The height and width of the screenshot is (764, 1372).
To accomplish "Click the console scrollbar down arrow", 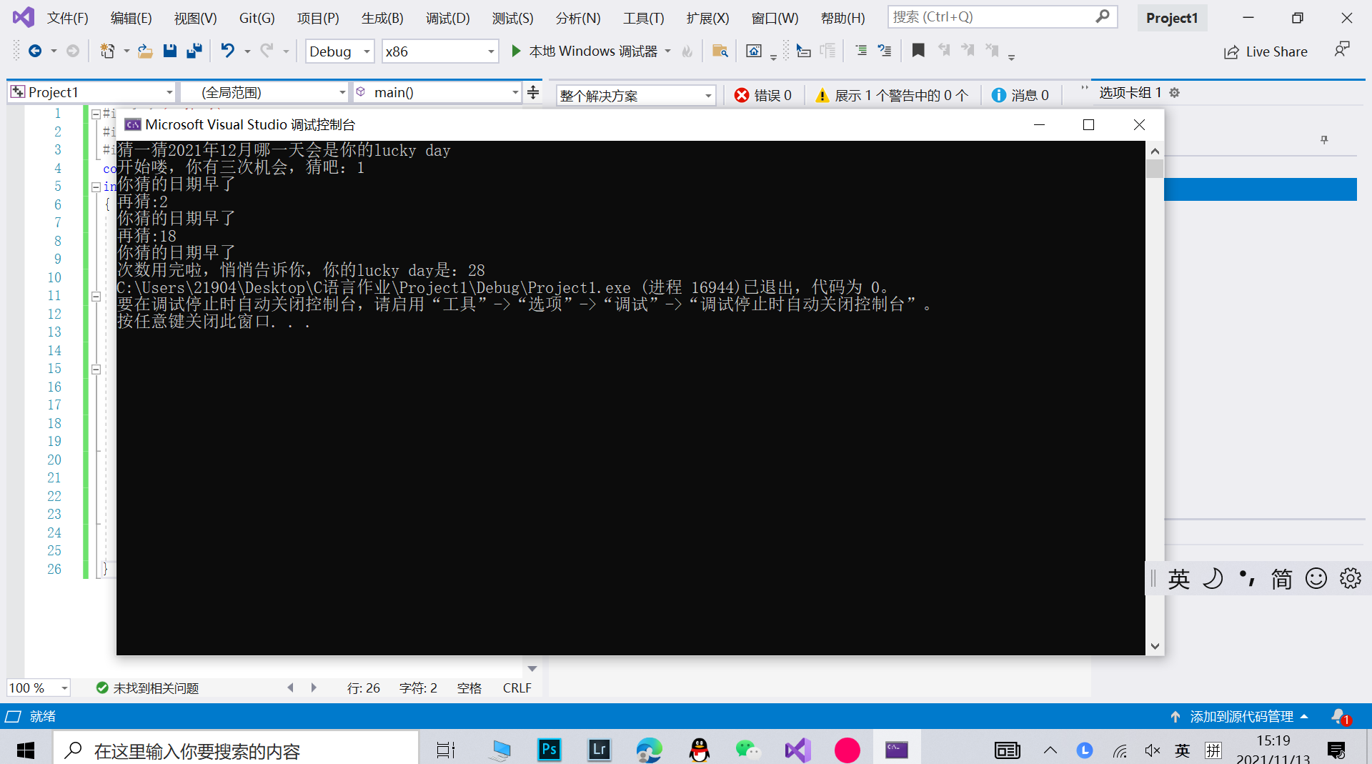I will pyautogui.click(x=1155, y=646).
